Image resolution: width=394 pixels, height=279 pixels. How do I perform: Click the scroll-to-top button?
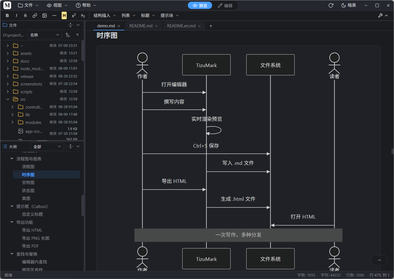click(x=379, y=260)
